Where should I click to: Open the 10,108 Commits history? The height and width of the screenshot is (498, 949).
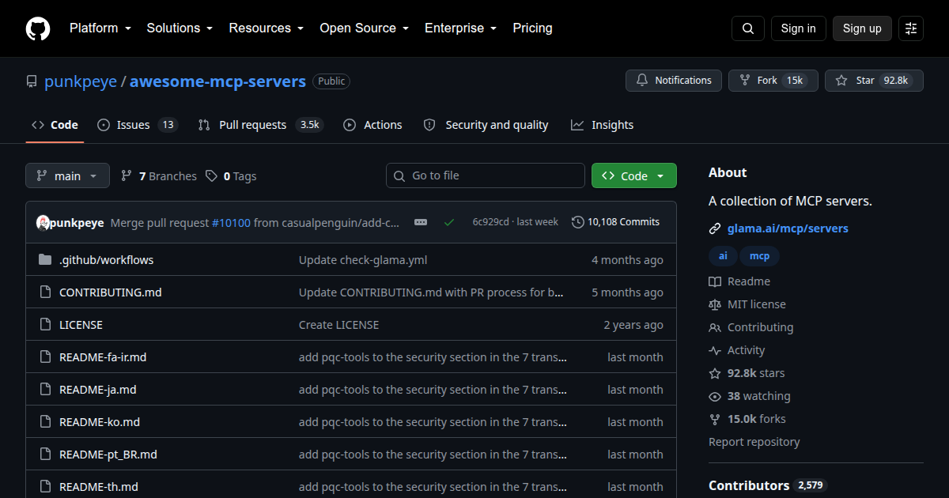coord(616,222)
